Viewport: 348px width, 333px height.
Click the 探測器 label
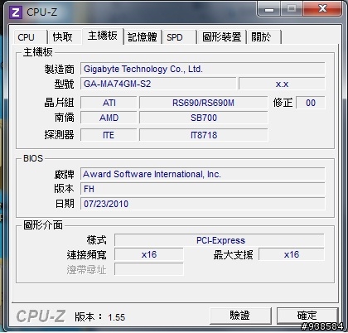[60, 135]
